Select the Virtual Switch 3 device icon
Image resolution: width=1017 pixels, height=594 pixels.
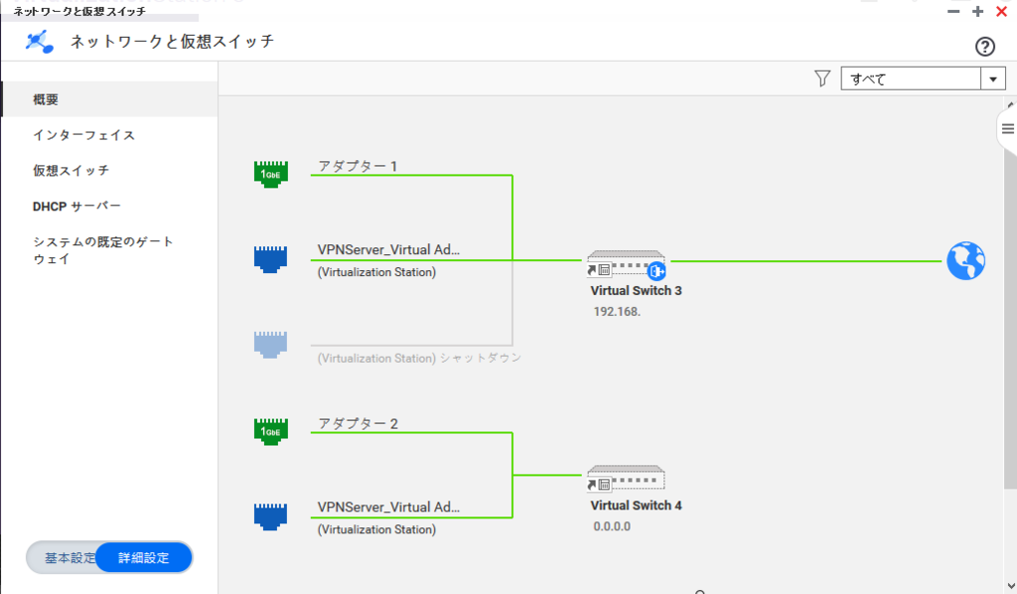tap(626, 264)
